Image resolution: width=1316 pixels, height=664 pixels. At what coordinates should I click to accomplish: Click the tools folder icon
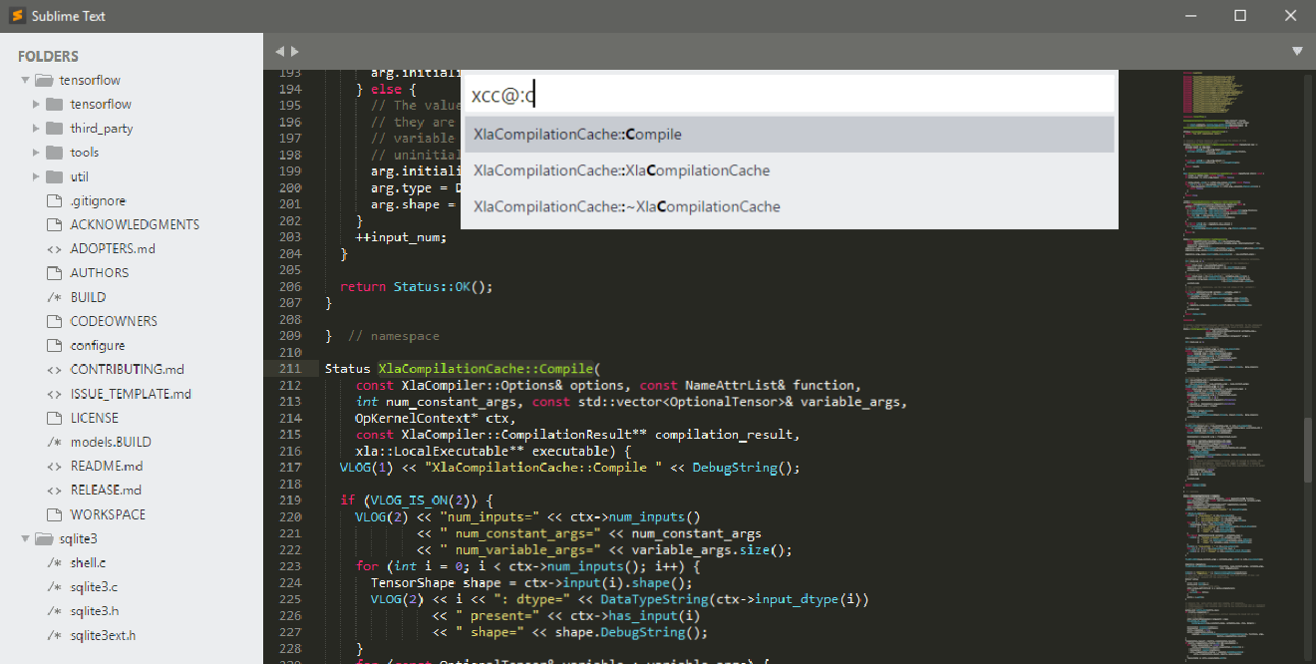[x=55, y=153]
